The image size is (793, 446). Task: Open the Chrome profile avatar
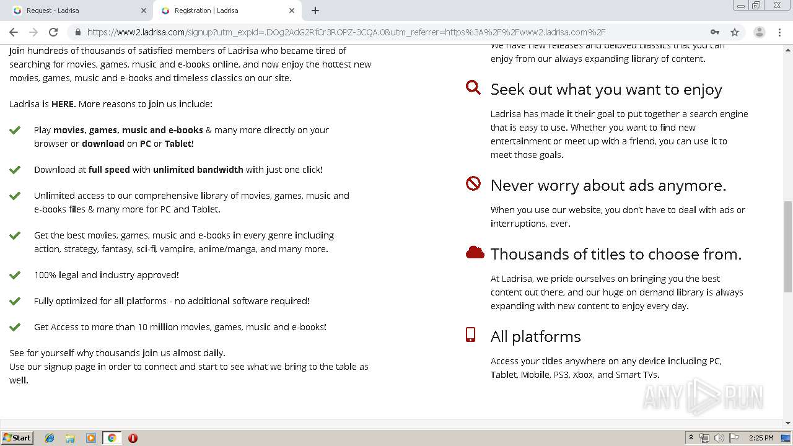click(x=759, y=32)
